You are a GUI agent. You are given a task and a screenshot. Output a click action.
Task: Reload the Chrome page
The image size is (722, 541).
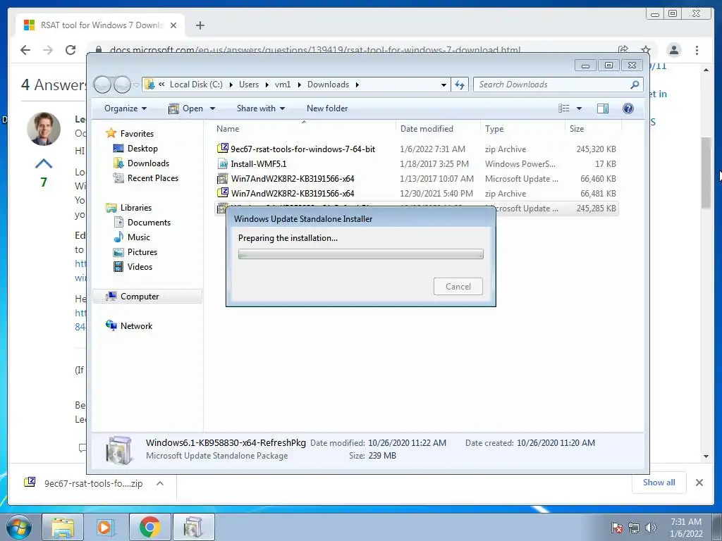pyautogui.click(x=71, y=50)
